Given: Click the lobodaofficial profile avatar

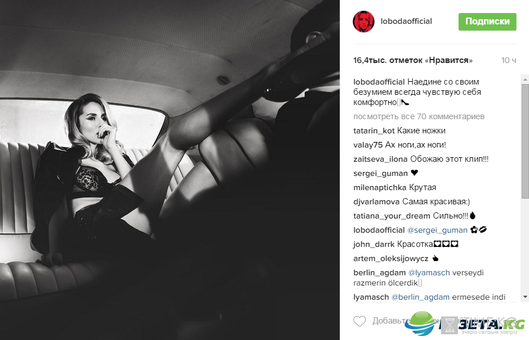Looking at the screenshot, I should 363,21.
